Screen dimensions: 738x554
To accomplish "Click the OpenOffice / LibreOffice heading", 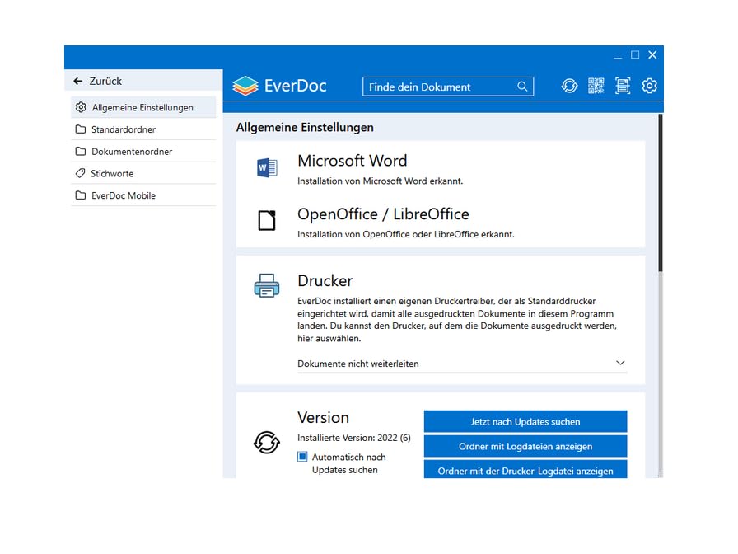I will click(383, 214).
